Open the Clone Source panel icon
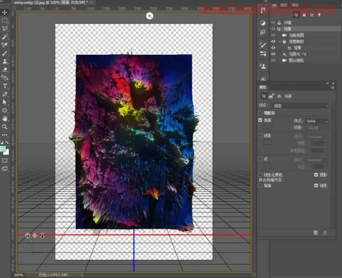Image resolution: width=342 pixels, height=278 pixels. [263, 66]
